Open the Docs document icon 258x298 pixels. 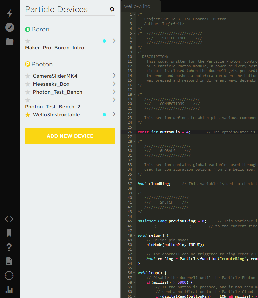click(x=9, y=261)
